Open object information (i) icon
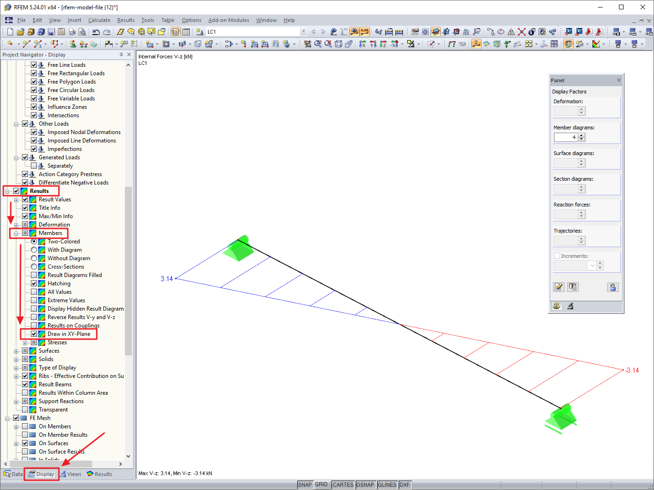 click(x=532, y=32)
